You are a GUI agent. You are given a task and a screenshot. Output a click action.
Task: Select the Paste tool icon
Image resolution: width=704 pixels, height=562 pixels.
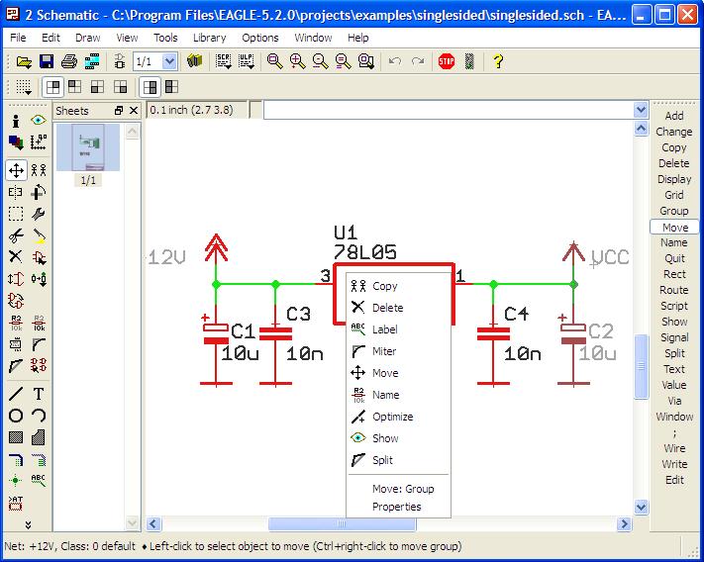tap(39, 235)
